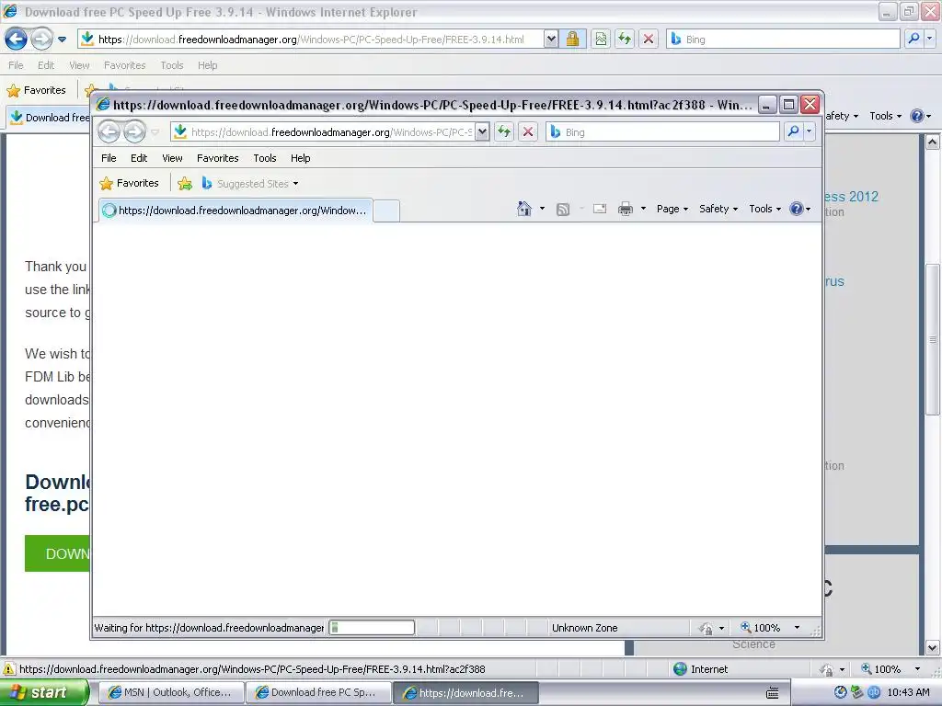Open Tools menu in popup menu bar
Image resolution: width=942 pixels, height=706 pixels.
point(265,158)
